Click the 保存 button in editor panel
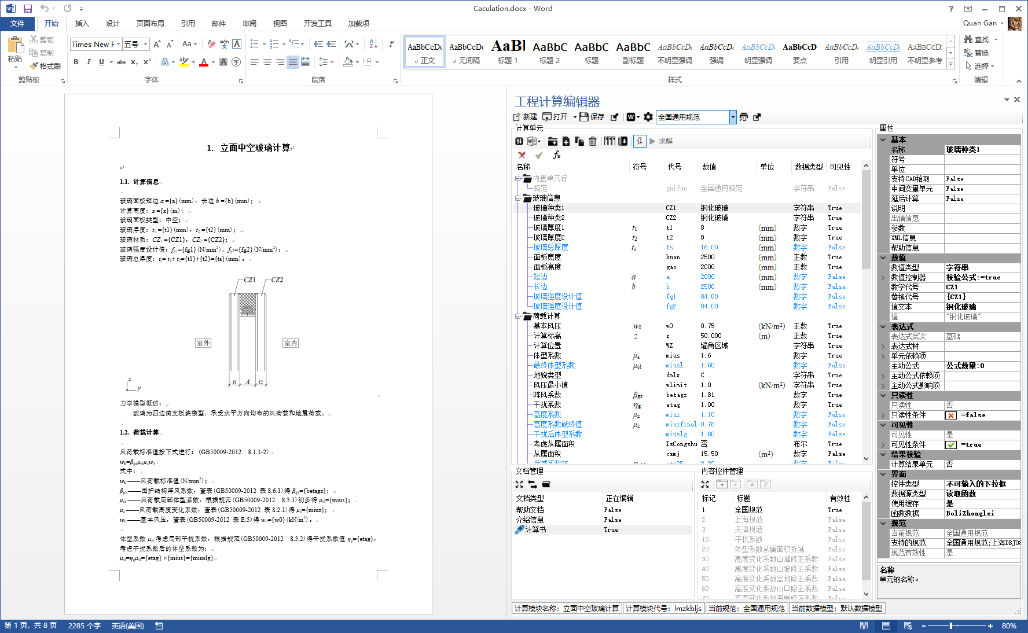Image resolution: width=1028 pixels, height=633 pixels. coord(592,117)
